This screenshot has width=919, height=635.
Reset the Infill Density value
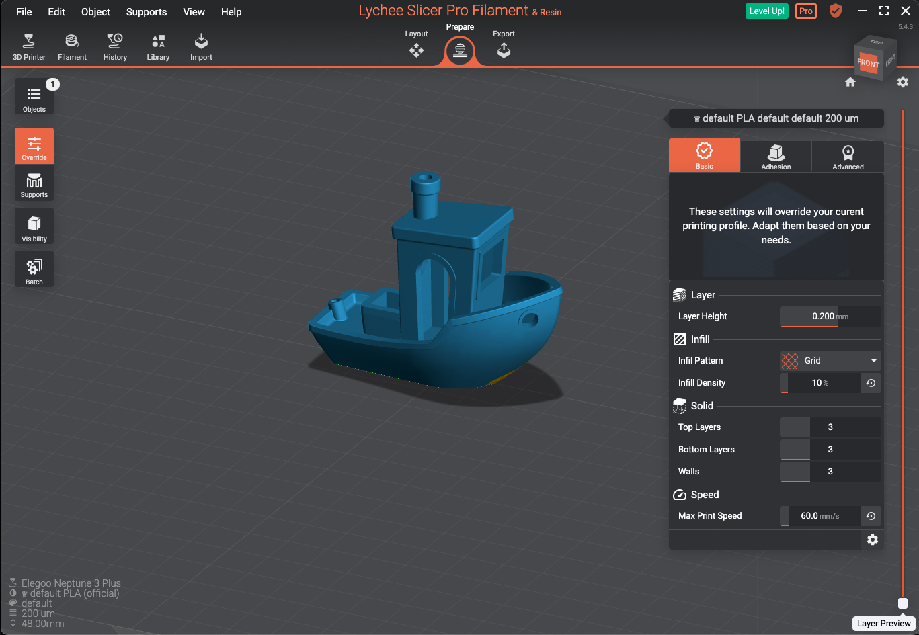pyautogui.click(x=871, y=383)
